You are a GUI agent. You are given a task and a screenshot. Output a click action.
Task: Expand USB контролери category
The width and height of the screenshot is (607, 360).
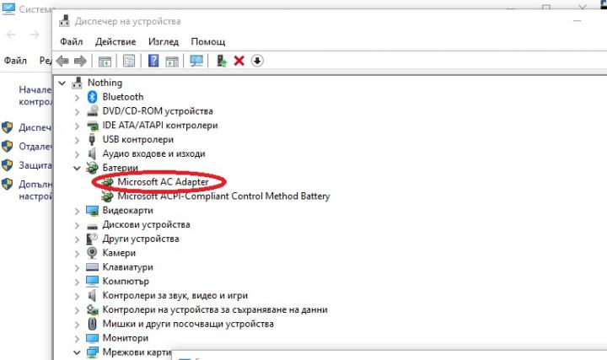tap(77, 140)
